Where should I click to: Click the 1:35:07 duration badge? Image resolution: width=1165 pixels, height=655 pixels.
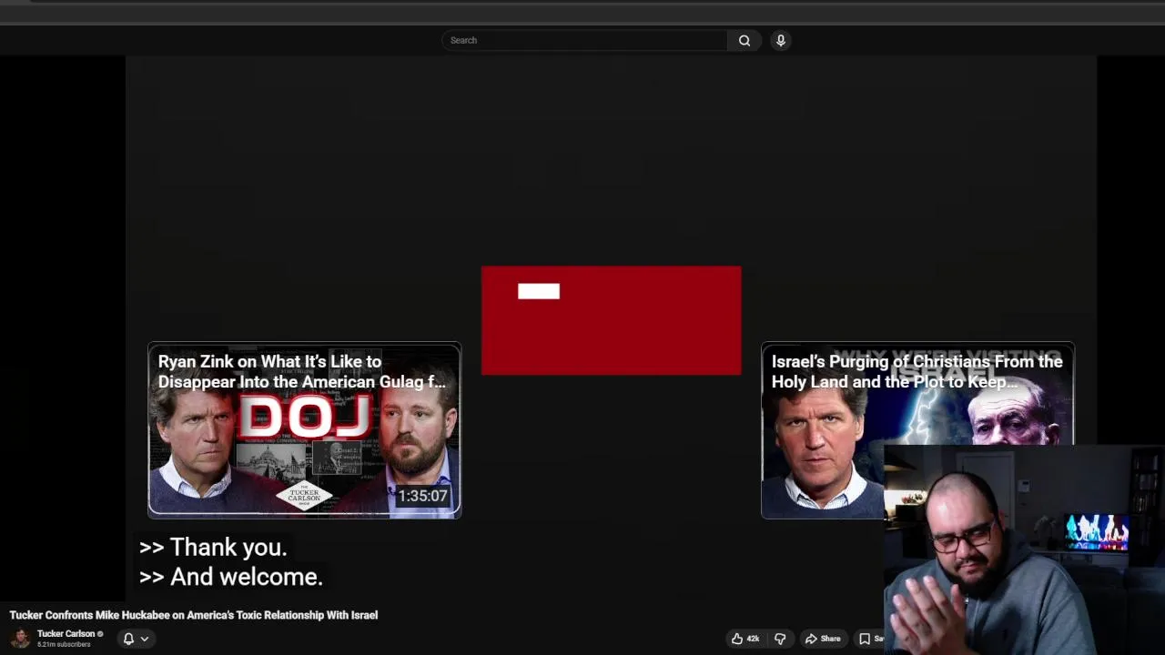[x=422, y=496]
